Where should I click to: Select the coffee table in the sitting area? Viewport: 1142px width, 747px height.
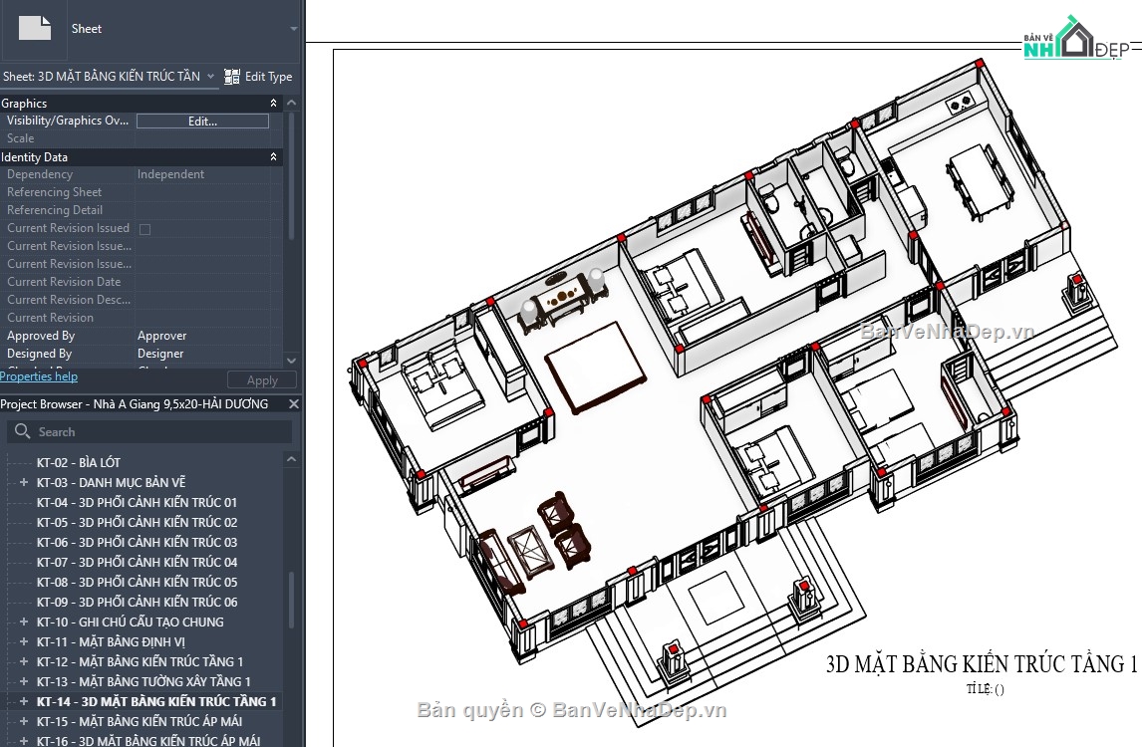click(x=532, y=552)
